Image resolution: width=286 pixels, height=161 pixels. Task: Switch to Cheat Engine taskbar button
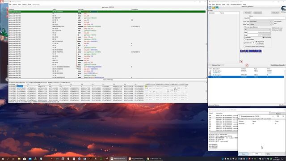[118, 159]
